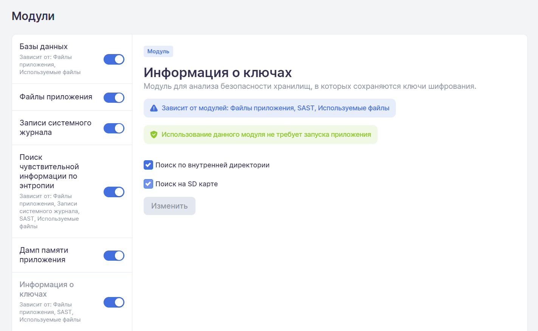
Task: Click the green no-launch-required notice text
Action: (266, 135)
